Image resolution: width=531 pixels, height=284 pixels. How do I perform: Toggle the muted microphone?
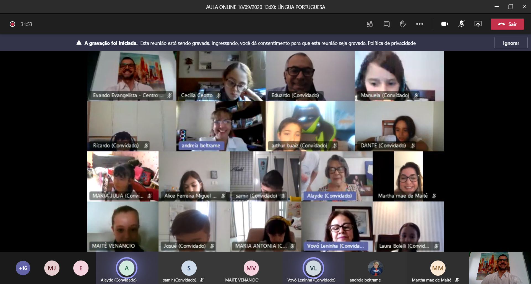tap(461, 24)
